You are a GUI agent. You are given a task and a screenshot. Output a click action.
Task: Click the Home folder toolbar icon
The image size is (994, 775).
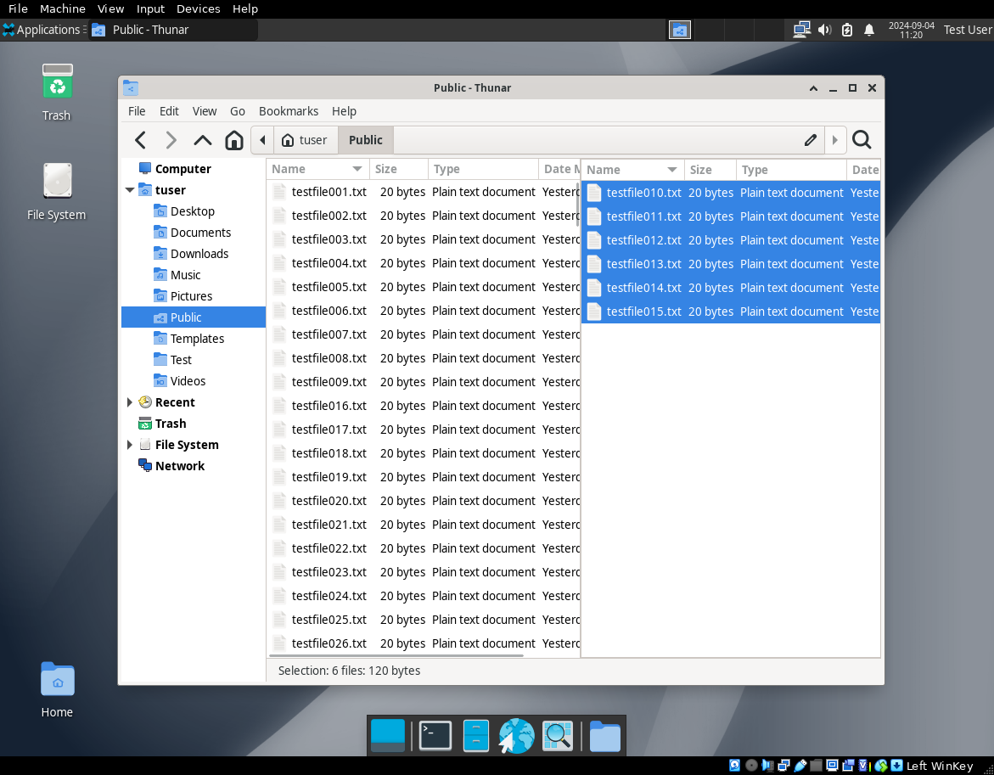(234, 140)
